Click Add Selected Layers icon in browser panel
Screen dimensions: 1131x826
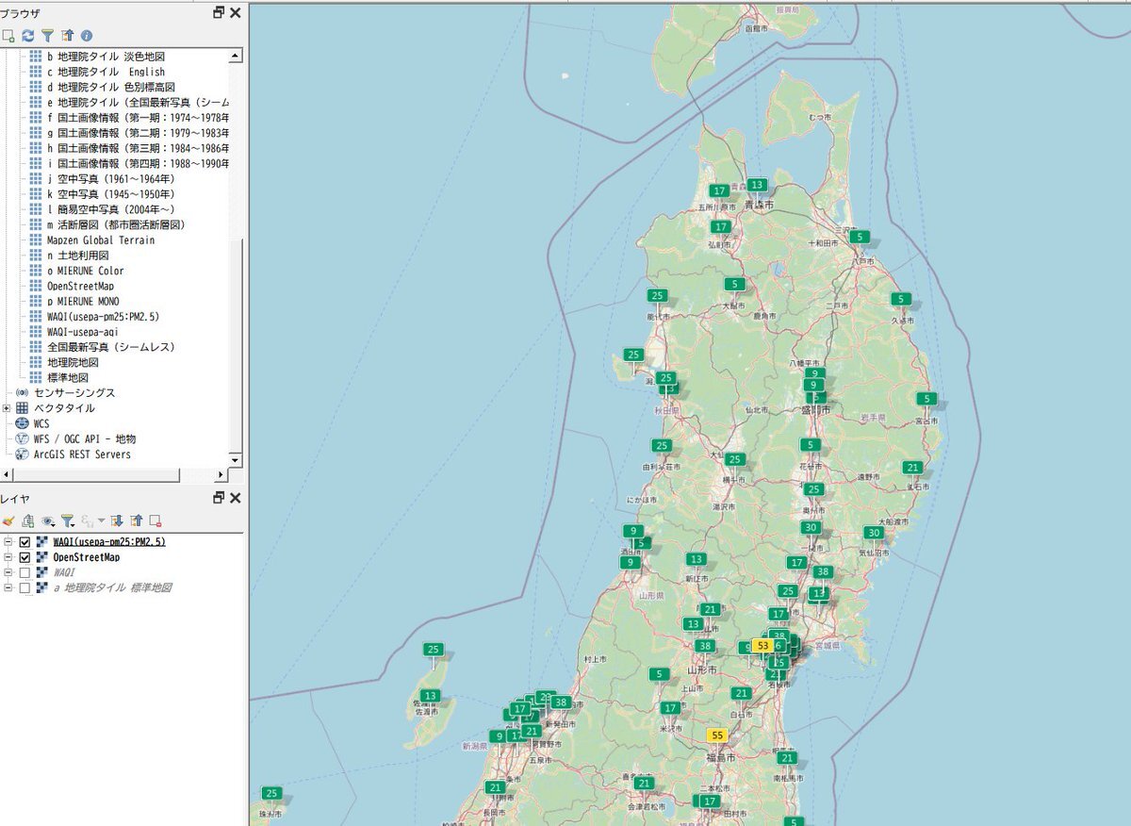(8, 35)
